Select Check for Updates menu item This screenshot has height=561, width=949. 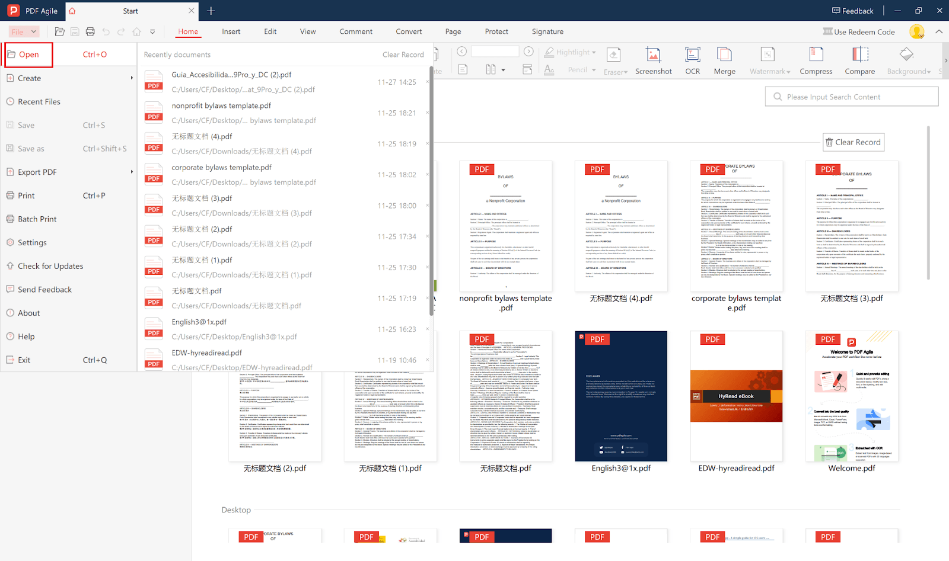pyautogui.click(x=50, y=267)
